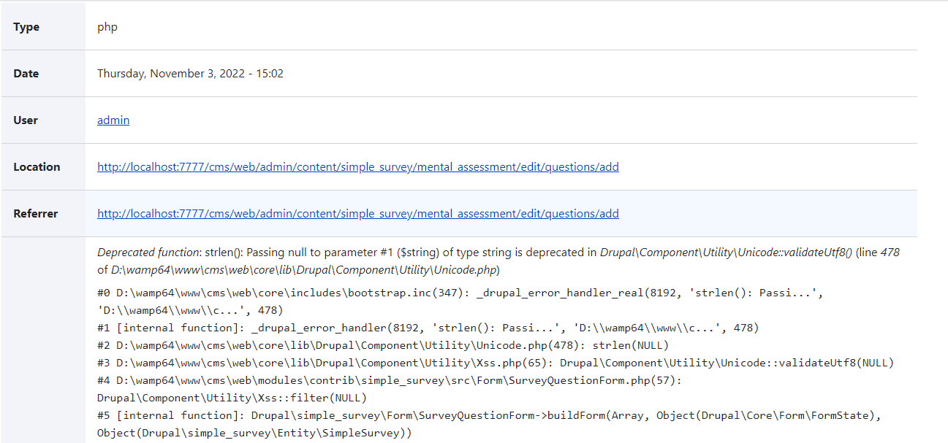The image size is (948, 443).
Task: Select the Location label cell
Action: point(43,167)
